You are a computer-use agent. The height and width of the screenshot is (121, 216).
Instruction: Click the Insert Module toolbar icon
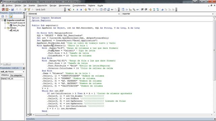7,9
